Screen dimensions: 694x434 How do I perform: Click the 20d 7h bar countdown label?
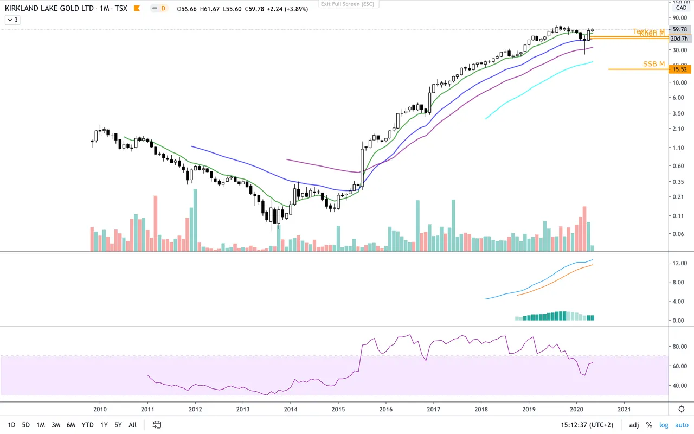pyautogui.click(x=679, y=39)
